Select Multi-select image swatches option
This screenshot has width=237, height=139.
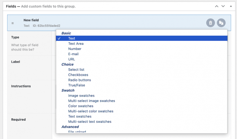(92, 101)
